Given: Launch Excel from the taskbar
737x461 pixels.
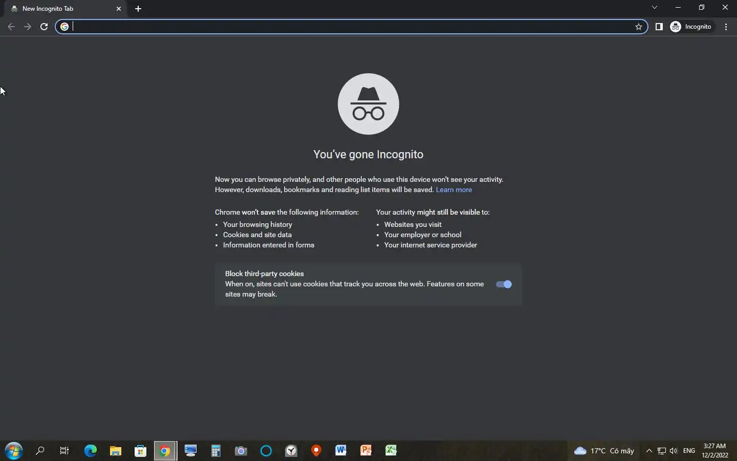Looking at the screenshot, I should [391, 451].
